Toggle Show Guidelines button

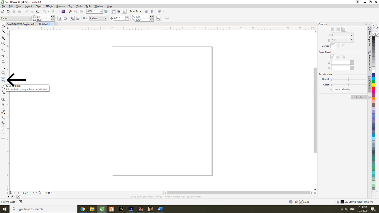pos(124,11)
